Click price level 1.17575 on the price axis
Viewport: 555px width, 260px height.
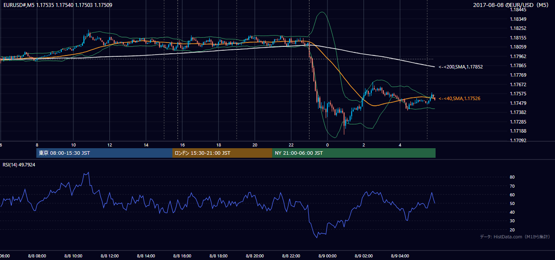pos(518,94)
